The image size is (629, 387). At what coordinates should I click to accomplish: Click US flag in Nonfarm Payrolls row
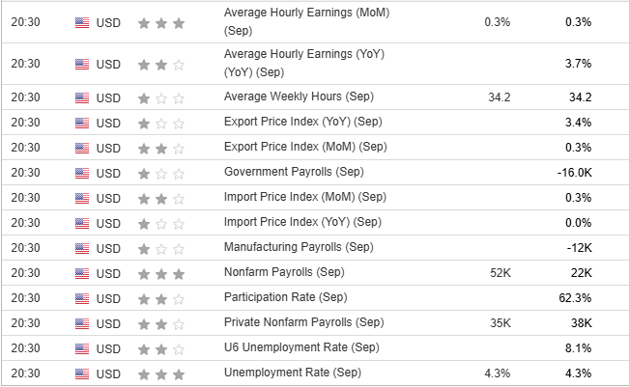coord(81,272)
